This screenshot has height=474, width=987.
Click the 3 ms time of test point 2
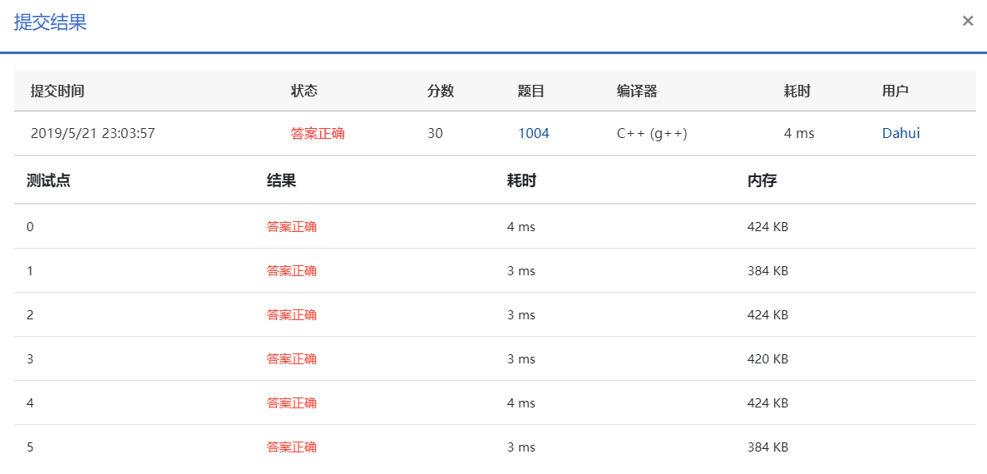pos(521,314)
